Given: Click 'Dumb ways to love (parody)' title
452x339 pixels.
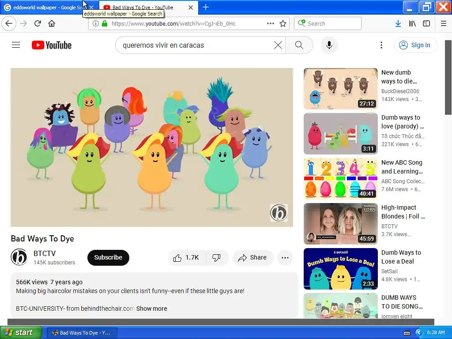Looking at the screenshot, I should tap(403, 122).
